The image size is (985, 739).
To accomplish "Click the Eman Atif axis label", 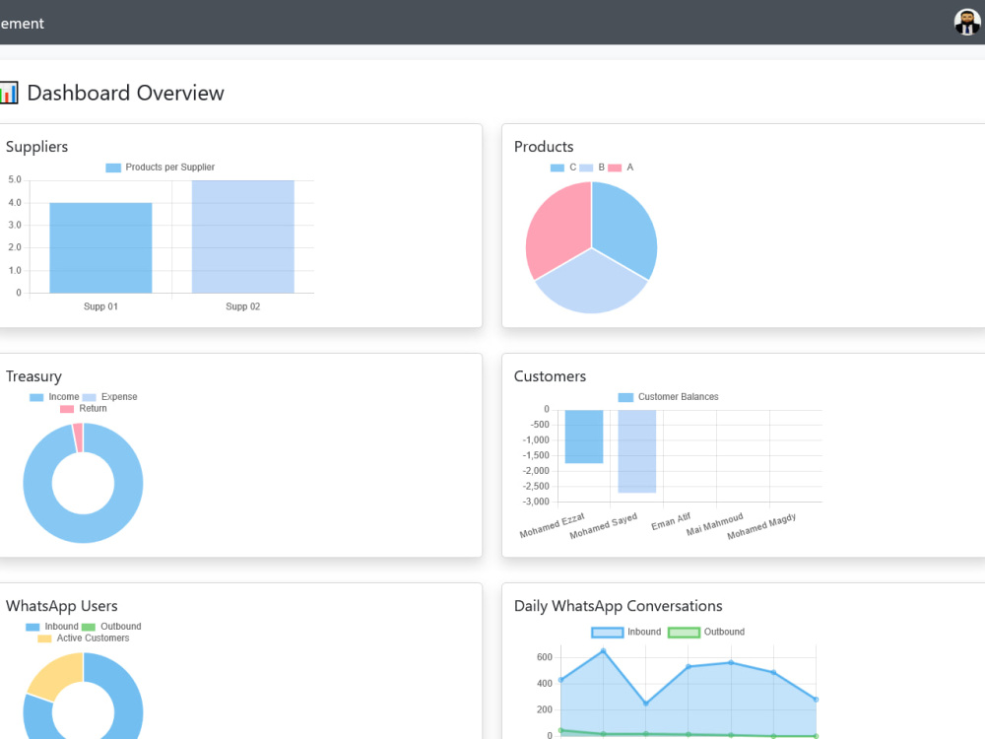I will click(671, 521).
